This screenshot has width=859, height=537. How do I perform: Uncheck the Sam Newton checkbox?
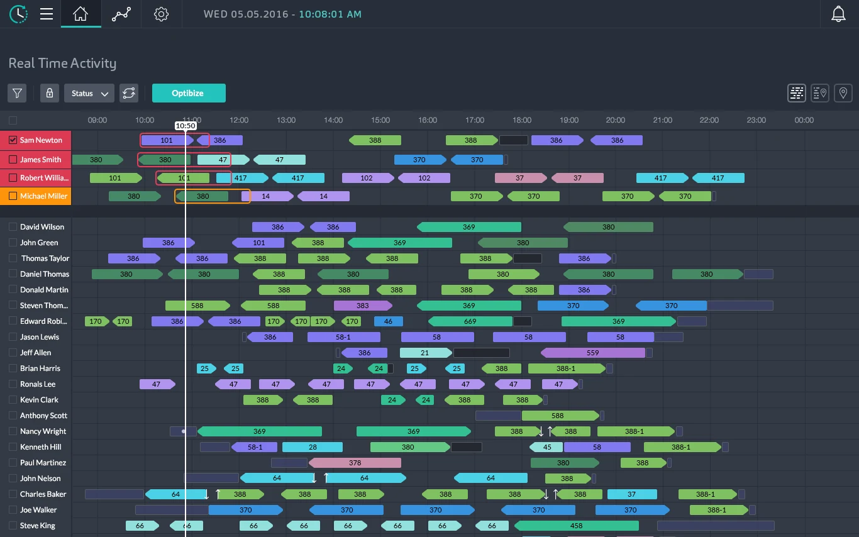(13, 140)
